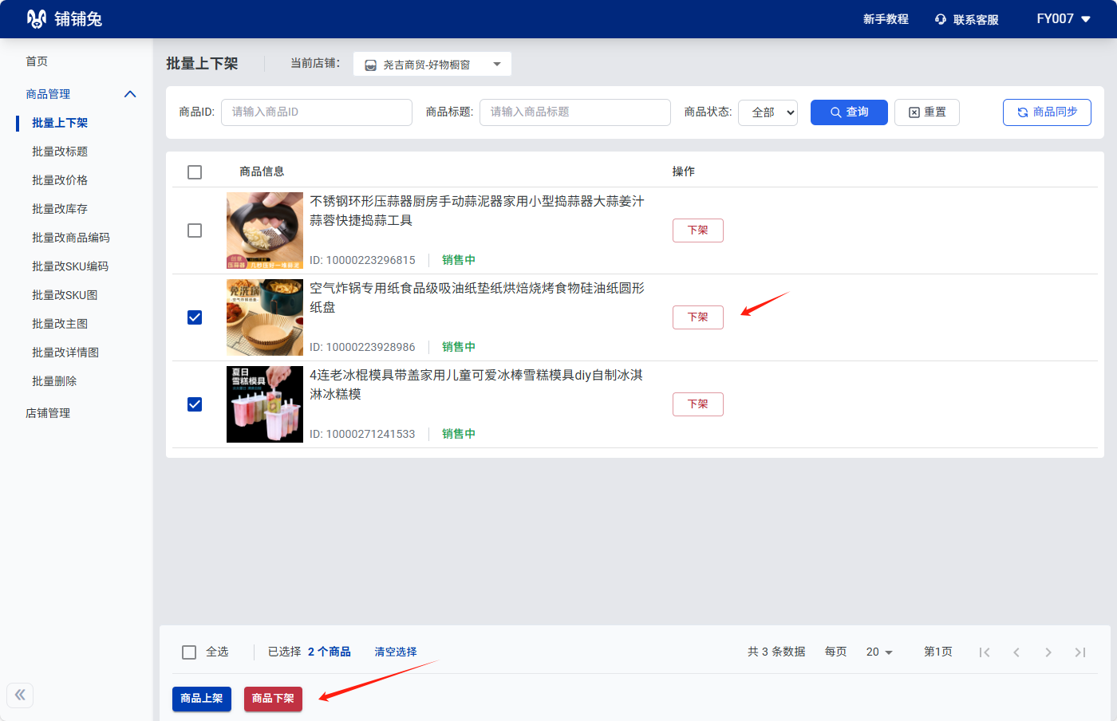
Task: Click the popsicle mold product thumbnail
Action: (x=265, y=404)
